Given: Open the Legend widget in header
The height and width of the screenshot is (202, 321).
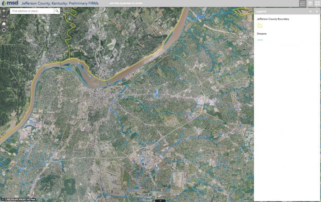Looking at the screenshot, I should pos(303,3).
